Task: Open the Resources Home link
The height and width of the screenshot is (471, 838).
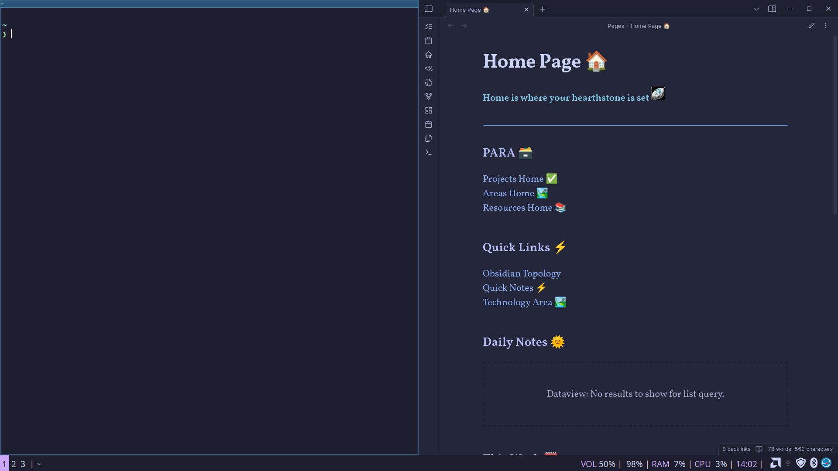Action: (524, 208)
